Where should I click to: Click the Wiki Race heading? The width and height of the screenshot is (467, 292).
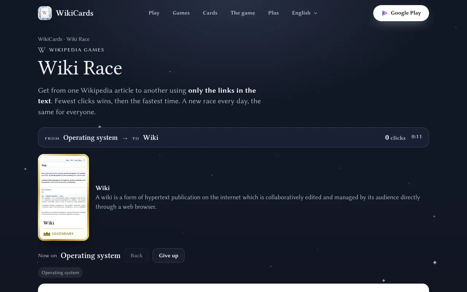[x=80, y=68]
